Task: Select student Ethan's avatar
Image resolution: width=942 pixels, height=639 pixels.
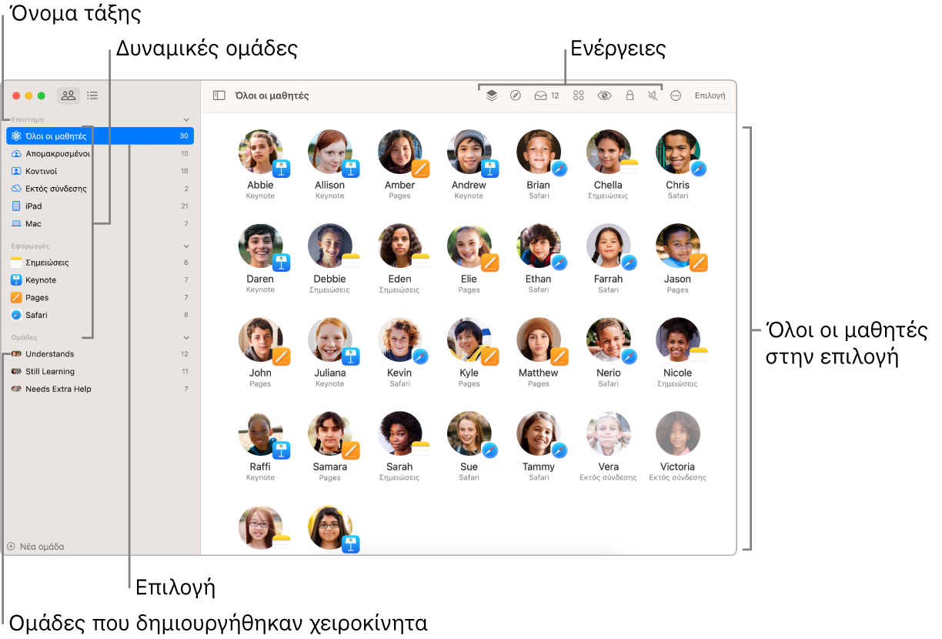Action: (x=539, y=246)
